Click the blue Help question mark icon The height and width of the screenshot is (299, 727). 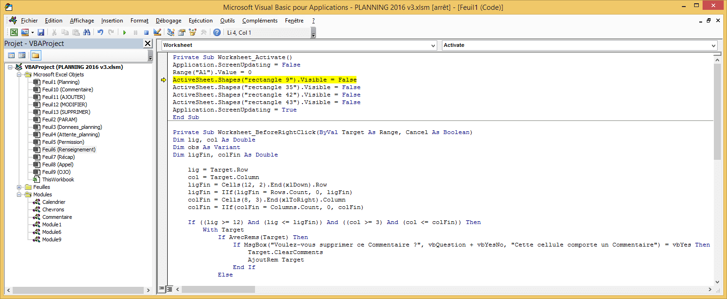[217, 32]
